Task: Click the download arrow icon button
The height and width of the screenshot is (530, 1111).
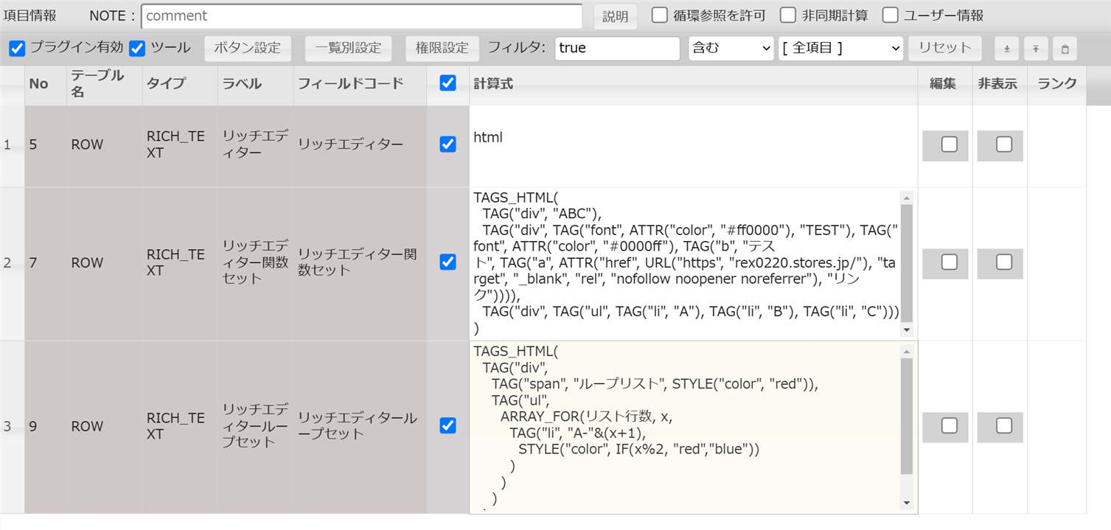Action: pos(1006,49)
